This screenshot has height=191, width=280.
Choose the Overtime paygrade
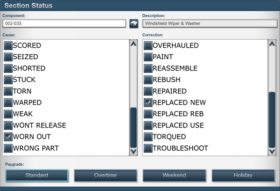105,175
